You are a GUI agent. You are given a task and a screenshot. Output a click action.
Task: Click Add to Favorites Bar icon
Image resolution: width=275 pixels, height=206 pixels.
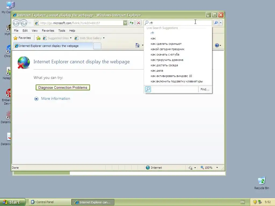tap(38, 38)
